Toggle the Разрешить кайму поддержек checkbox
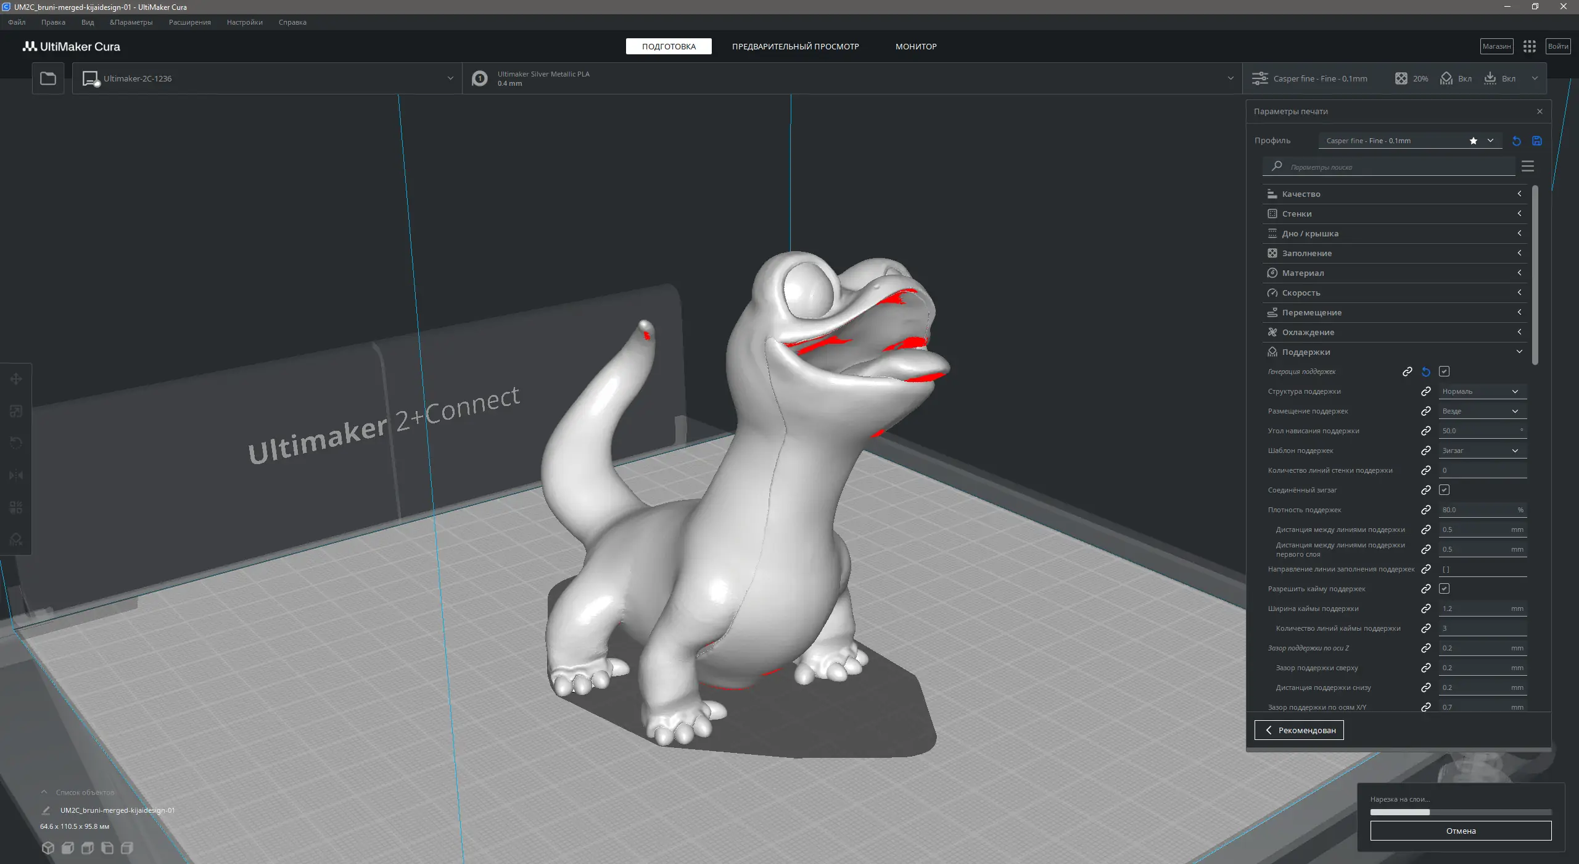This screenshot has height=864, width=1579. tap(1444, 589)
